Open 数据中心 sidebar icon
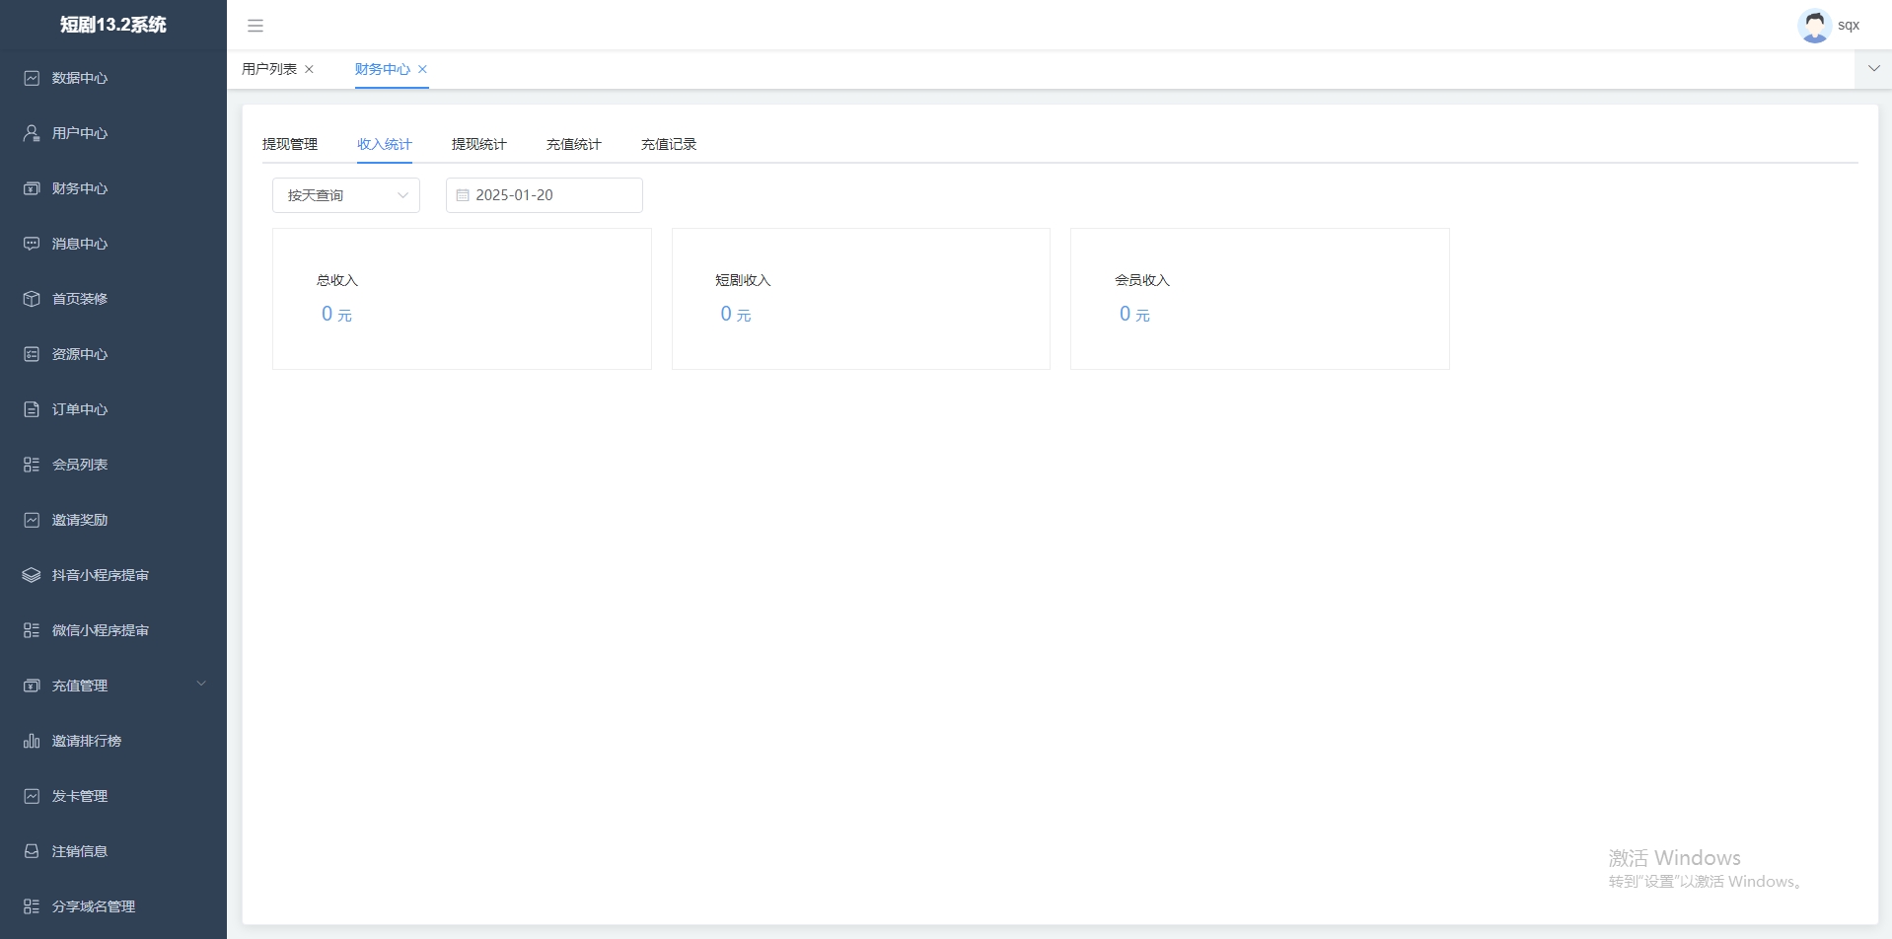 click(32, 78)
